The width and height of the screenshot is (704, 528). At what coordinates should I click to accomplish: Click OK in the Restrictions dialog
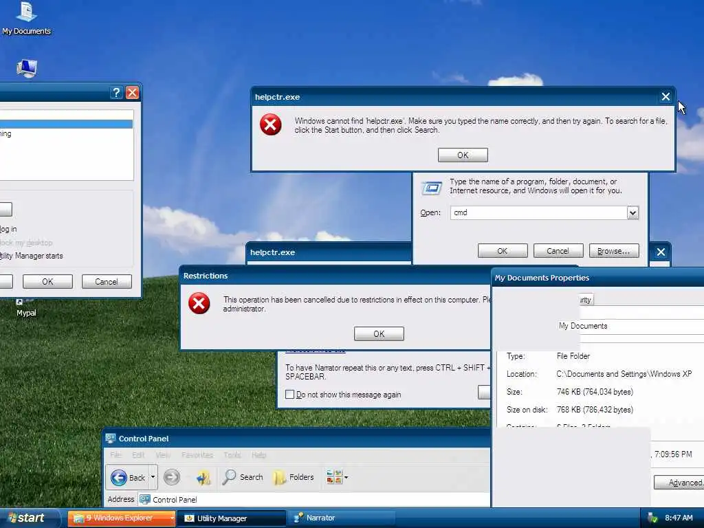click(x=379, y=333)
